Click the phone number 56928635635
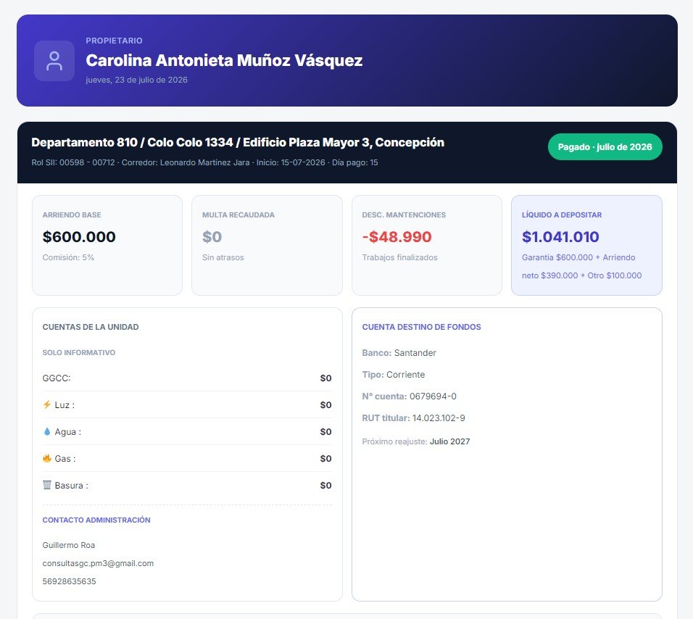The image size is (693, 619). tap(70, 581)
